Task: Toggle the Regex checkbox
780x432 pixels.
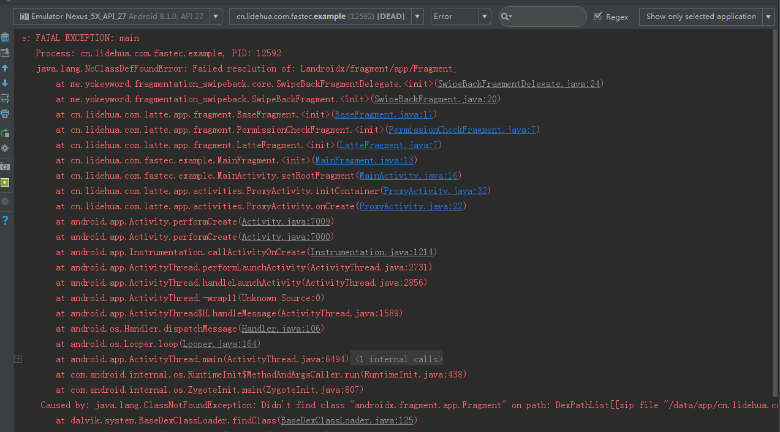Action: [598, 17]
